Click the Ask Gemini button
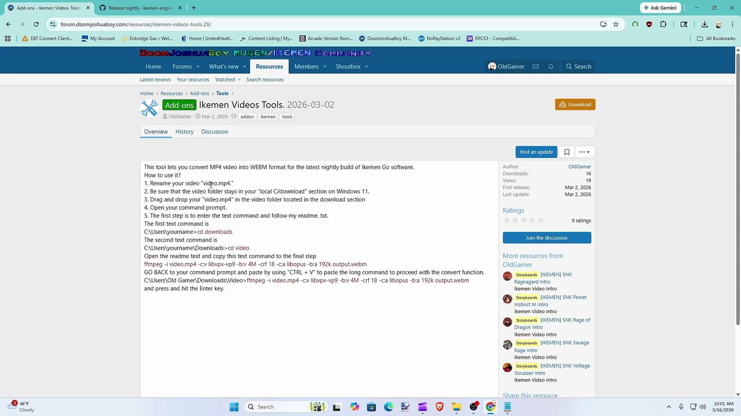Image resolution: width=741 pixels, height=416 pixels. point(660,8)
